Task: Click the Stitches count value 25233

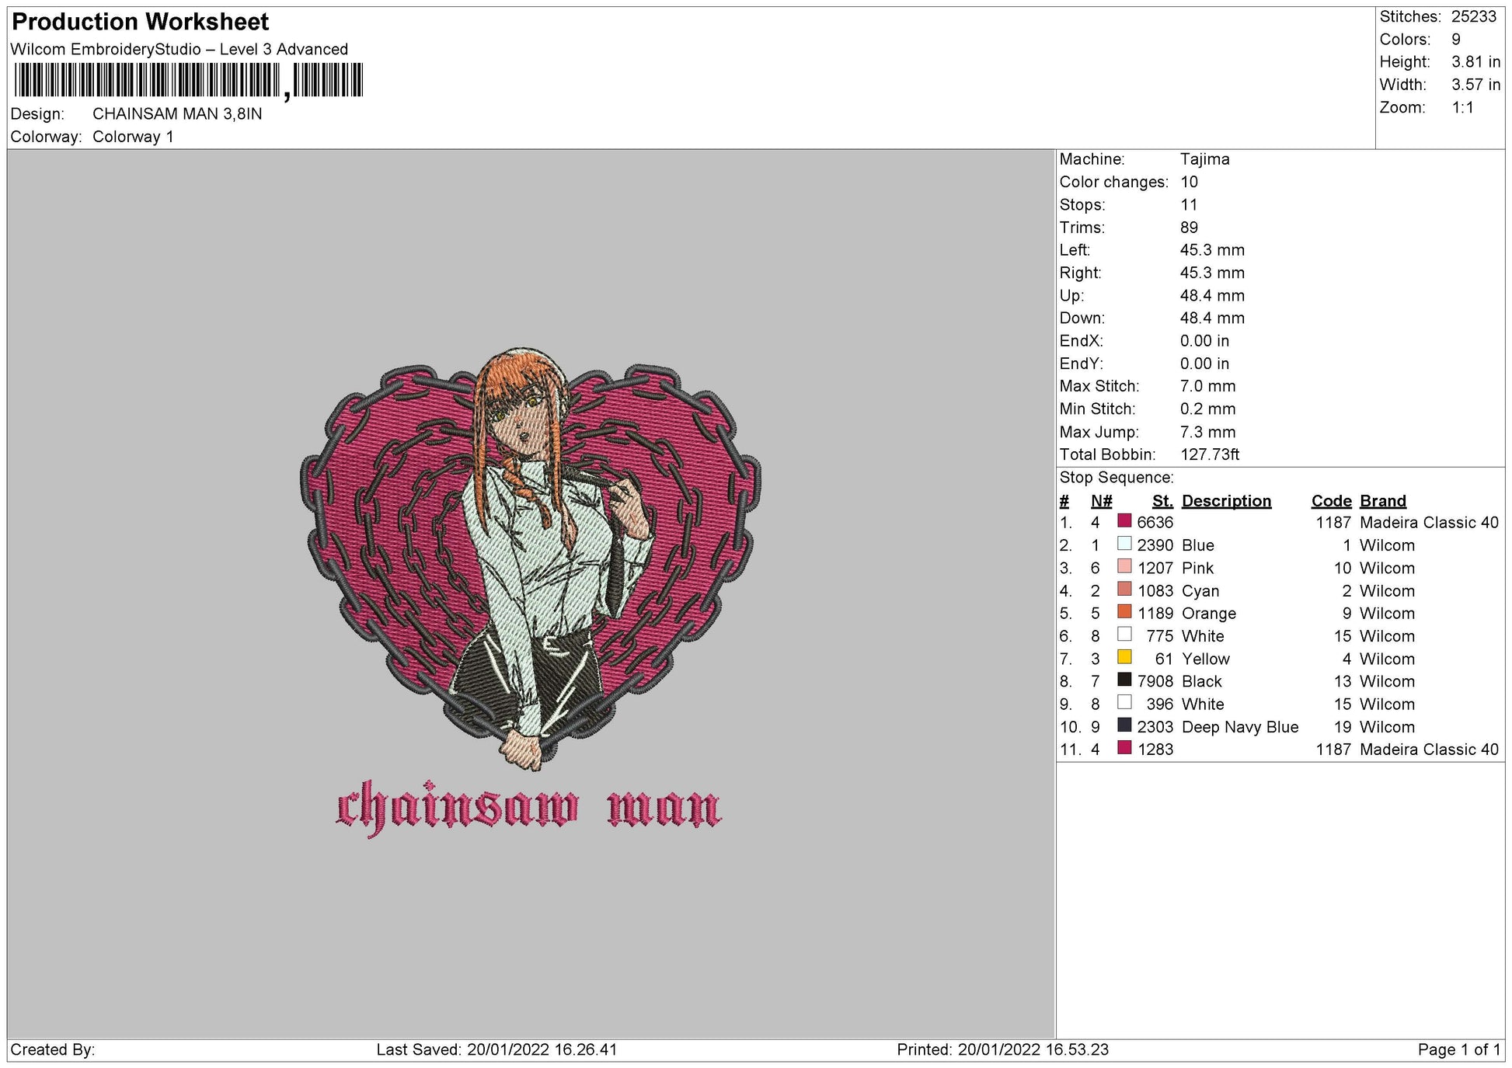Action: pyautogui.click(x=1474, y=16)
